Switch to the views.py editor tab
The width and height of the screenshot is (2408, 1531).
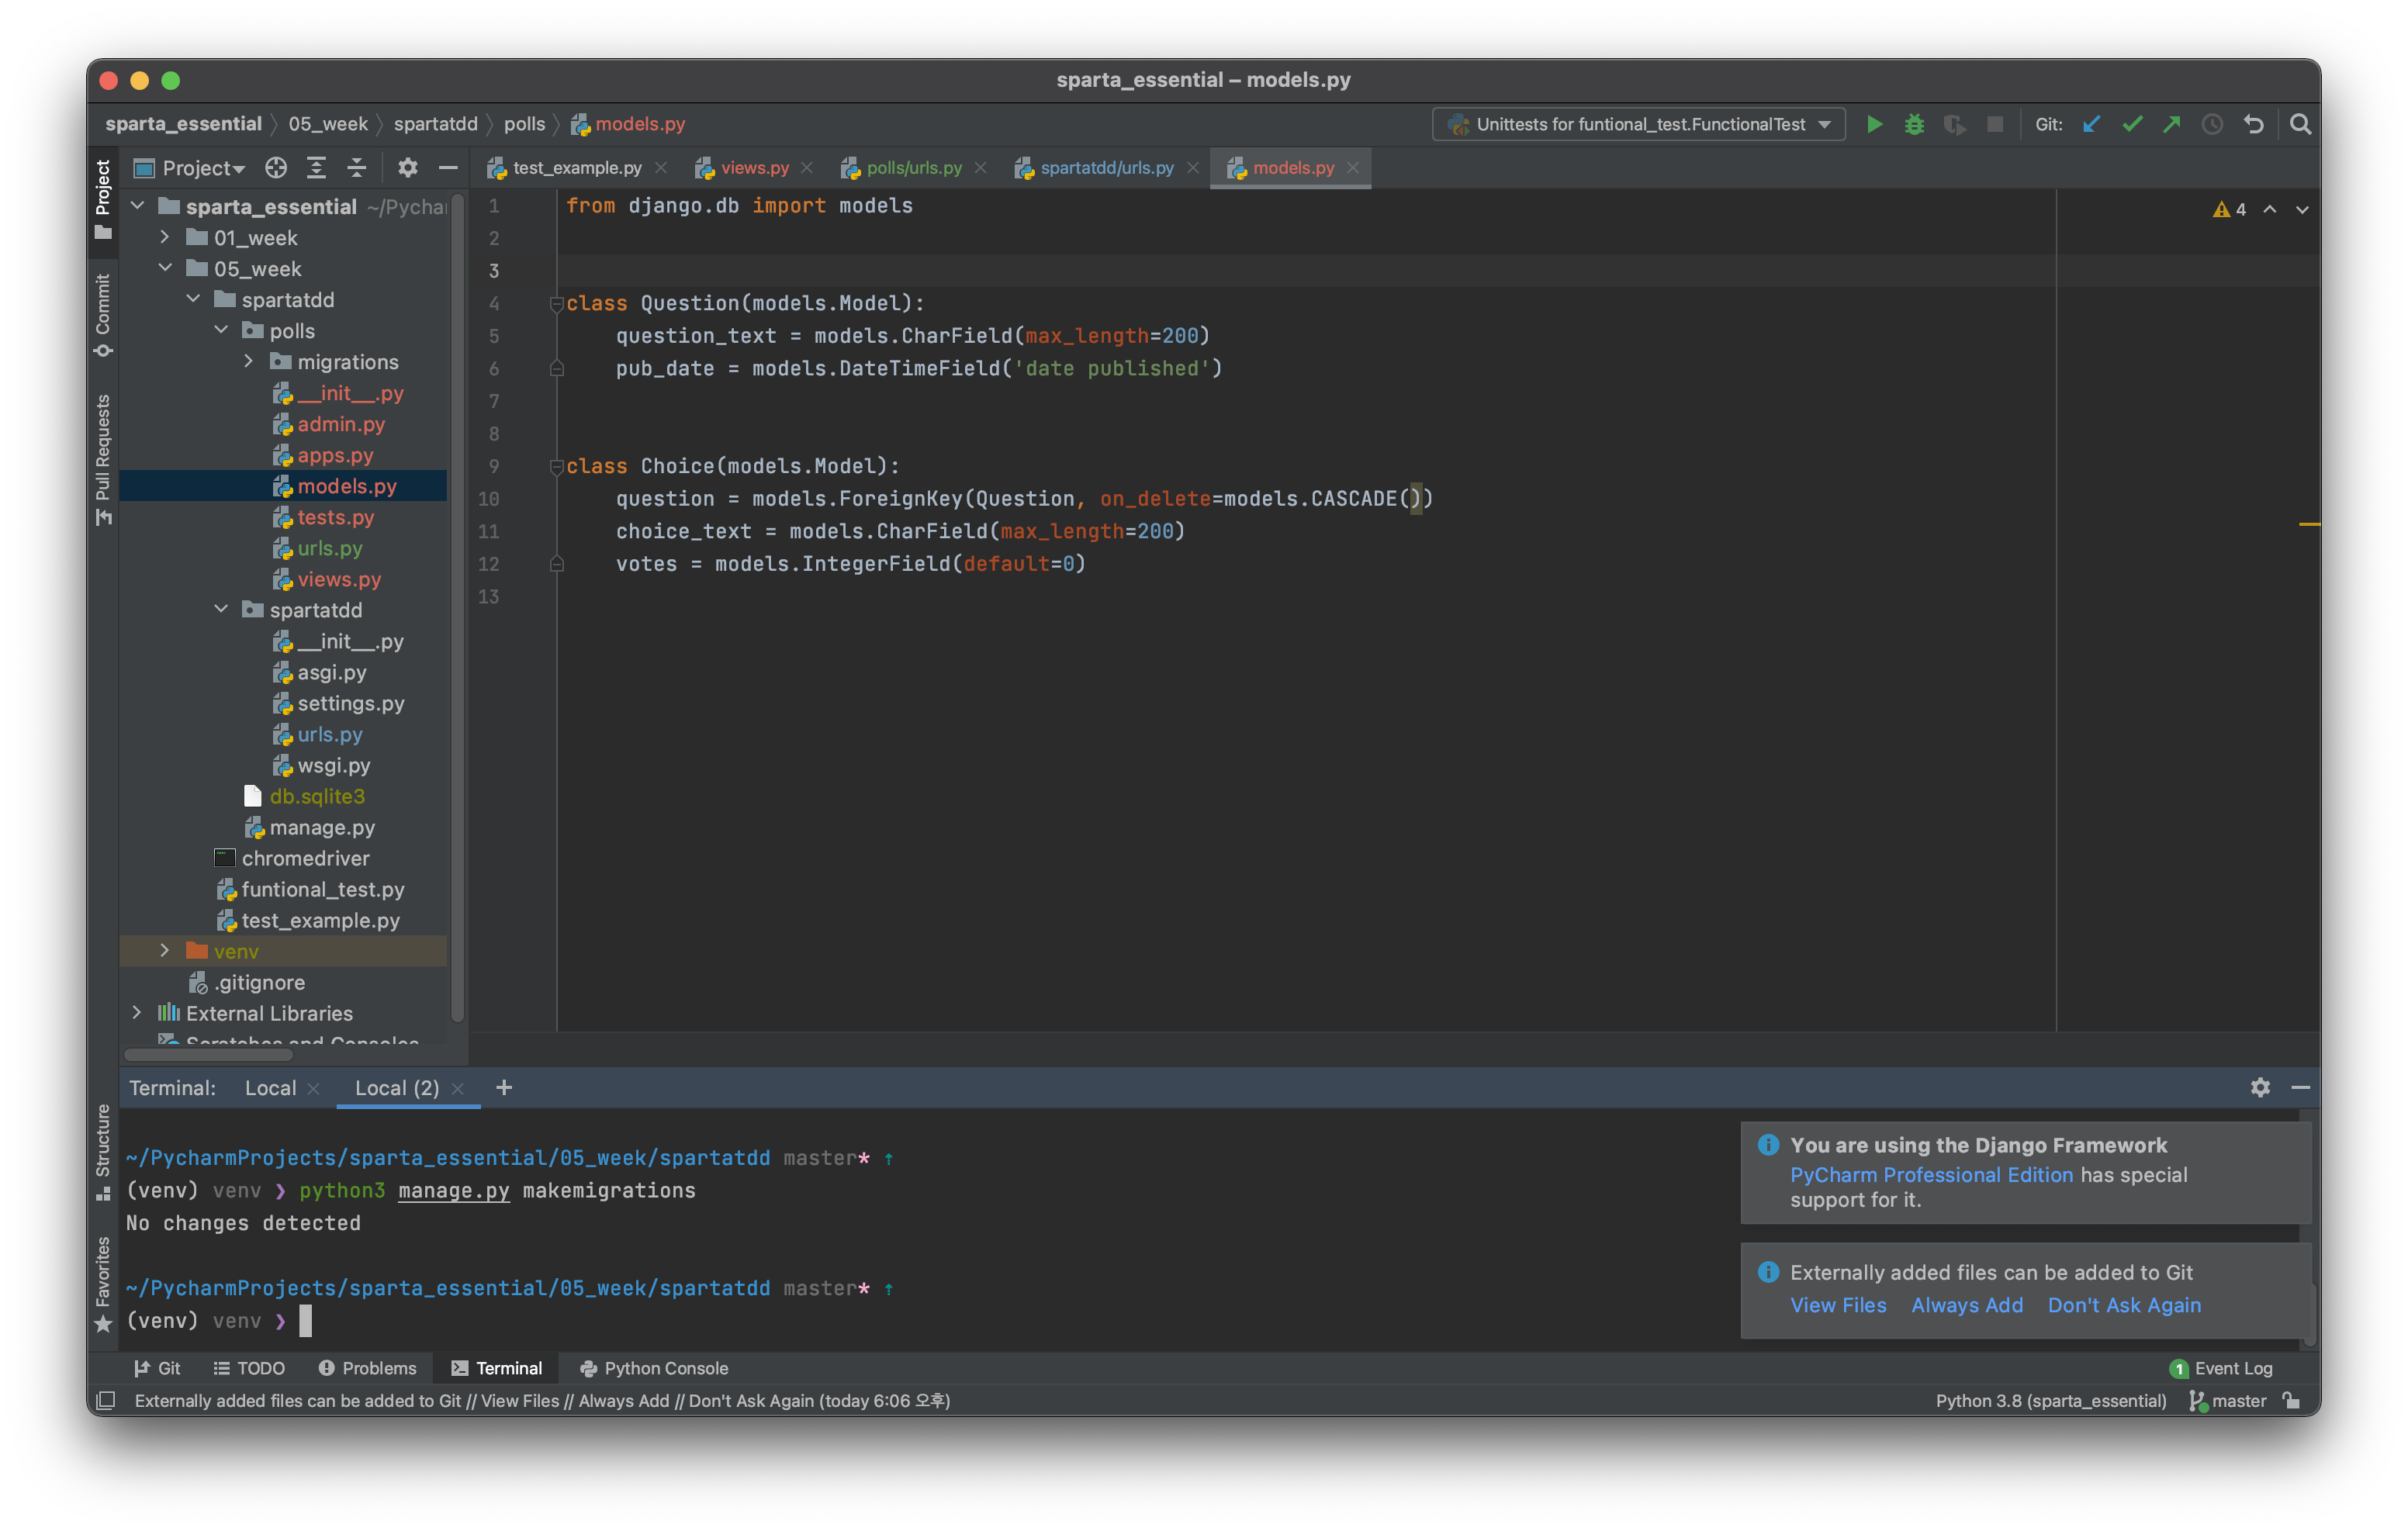click(754, 168)
